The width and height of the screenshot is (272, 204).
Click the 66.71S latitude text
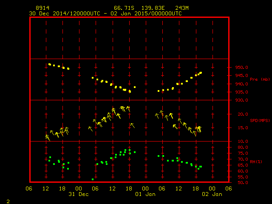pos(124,8)
